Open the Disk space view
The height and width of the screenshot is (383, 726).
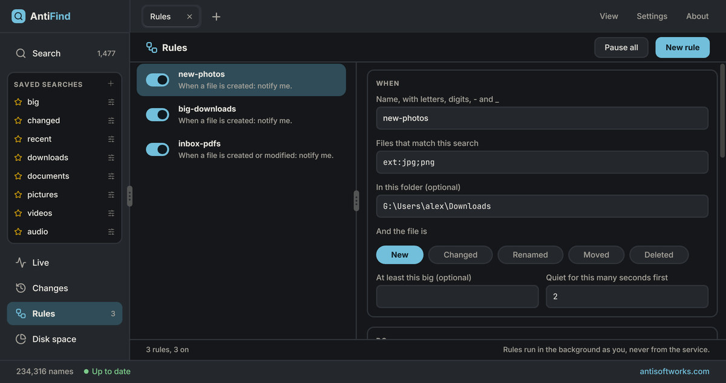(65, 339)
